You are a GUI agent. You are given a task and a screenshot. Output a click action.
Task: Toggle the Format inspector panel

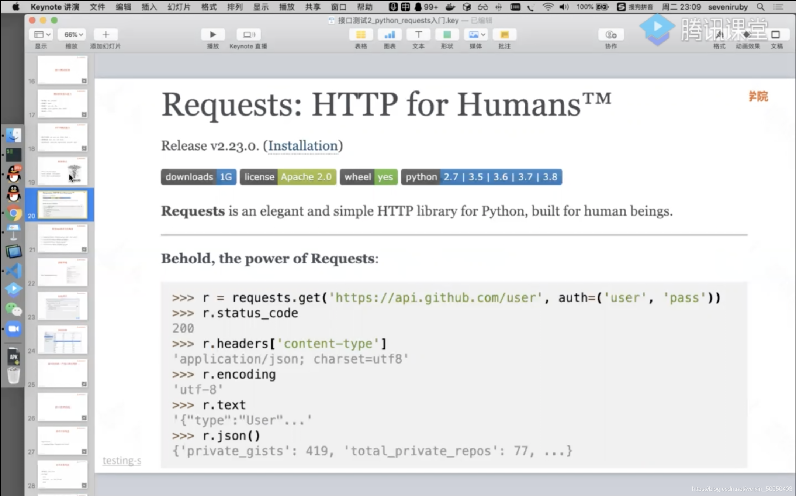coord(719,35)
